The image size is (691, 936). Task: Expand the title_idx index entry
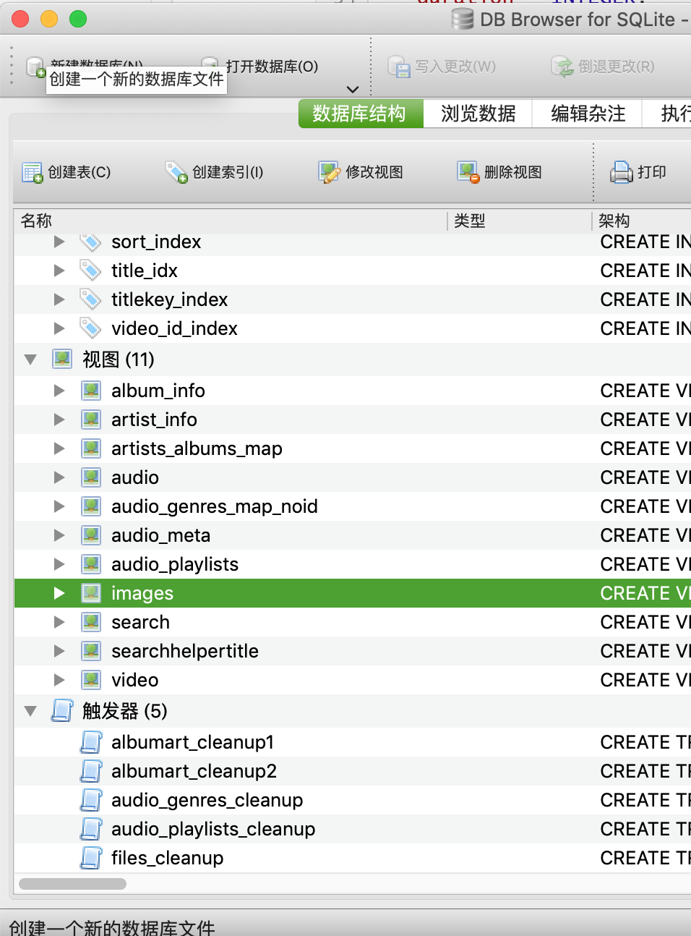point(59,271)
